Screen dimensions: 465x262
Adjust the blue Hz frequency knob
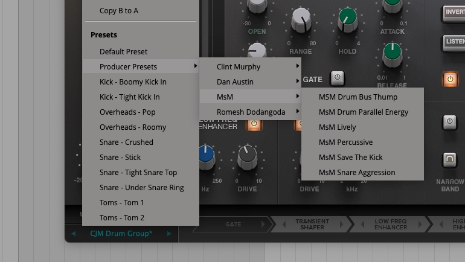207,158
